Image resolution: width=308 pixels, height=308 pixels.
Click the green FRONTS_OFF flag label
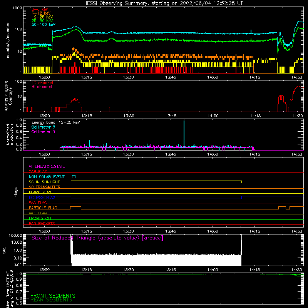[41, 218]
